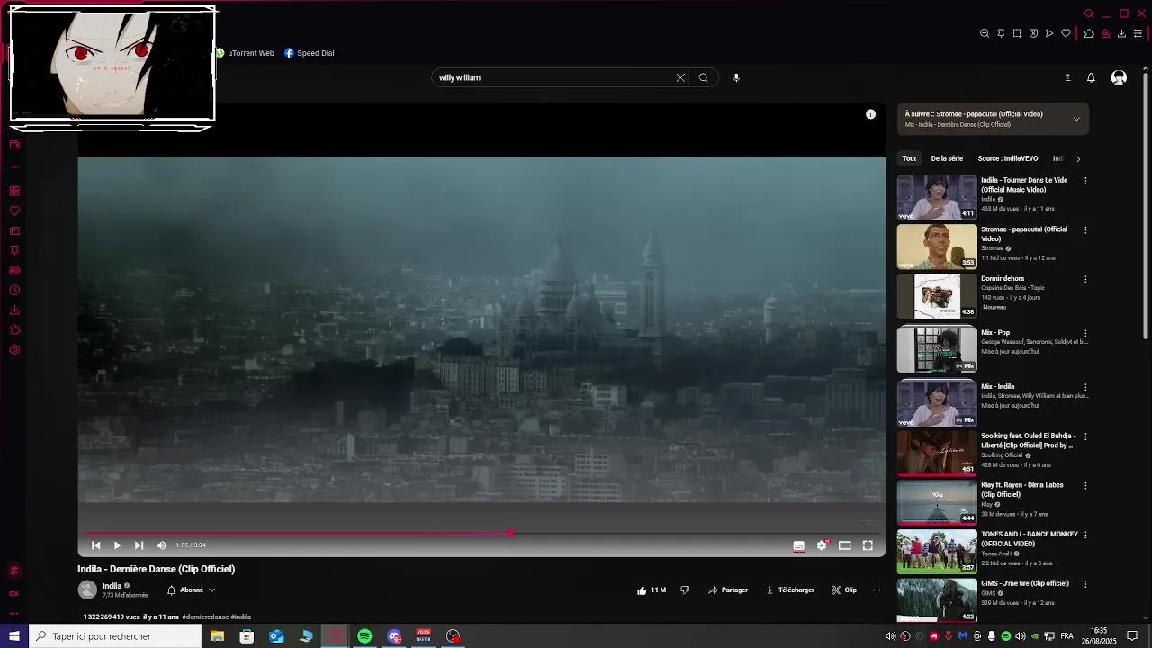Seek using the red video progress bar
Image resolution: width=1152 pixels, height=648 pixels.
[x=481, y=534]
